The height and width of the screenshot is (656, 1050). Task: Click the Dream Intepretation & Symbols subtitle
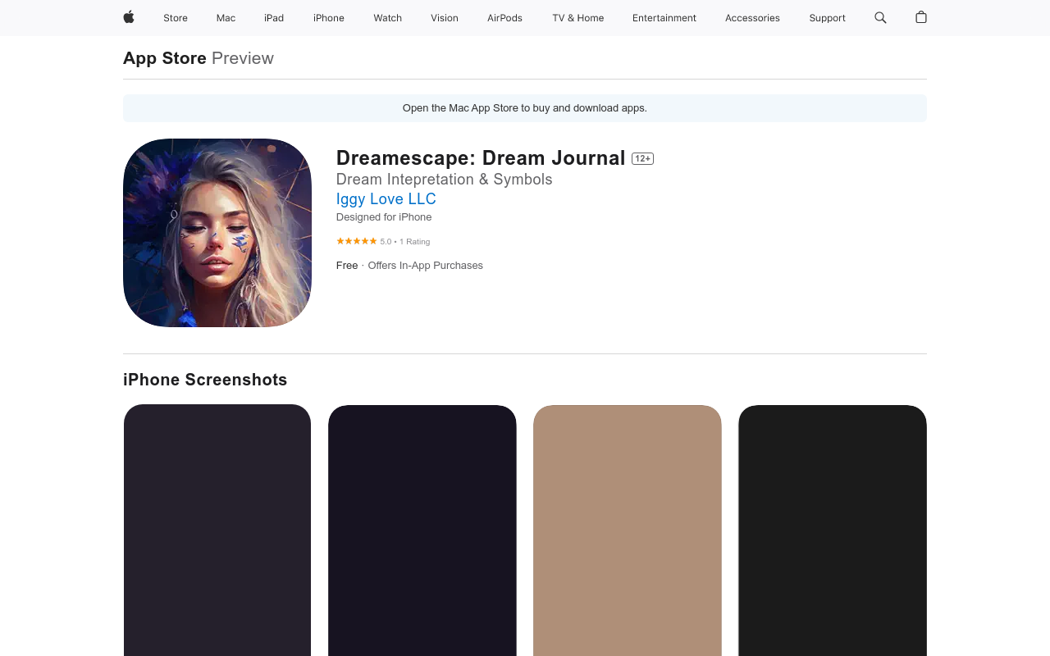(445, 180)
